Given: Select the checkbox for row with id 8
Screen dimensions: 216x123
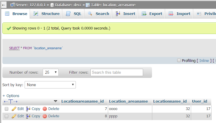Looking at the screenshot, I should [x=7, y=116].
